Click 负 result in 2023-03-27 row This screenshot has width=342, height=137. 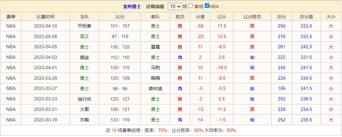[180, 88]
